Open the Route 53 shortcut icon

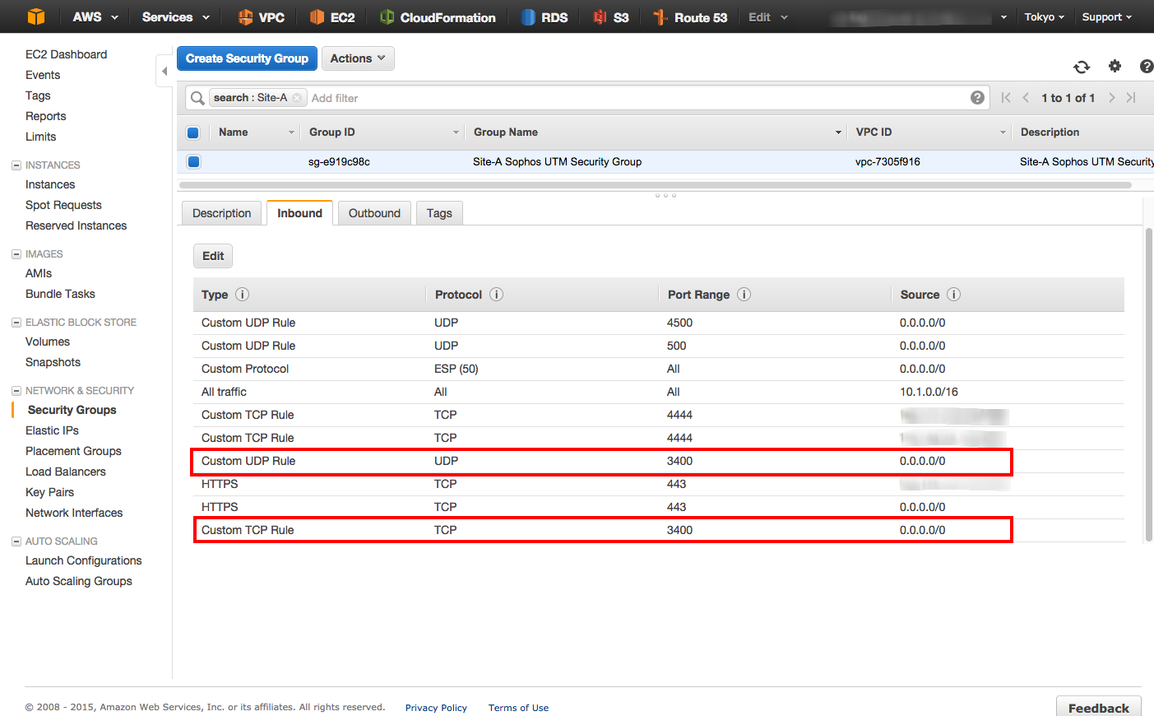coord(660,16)
